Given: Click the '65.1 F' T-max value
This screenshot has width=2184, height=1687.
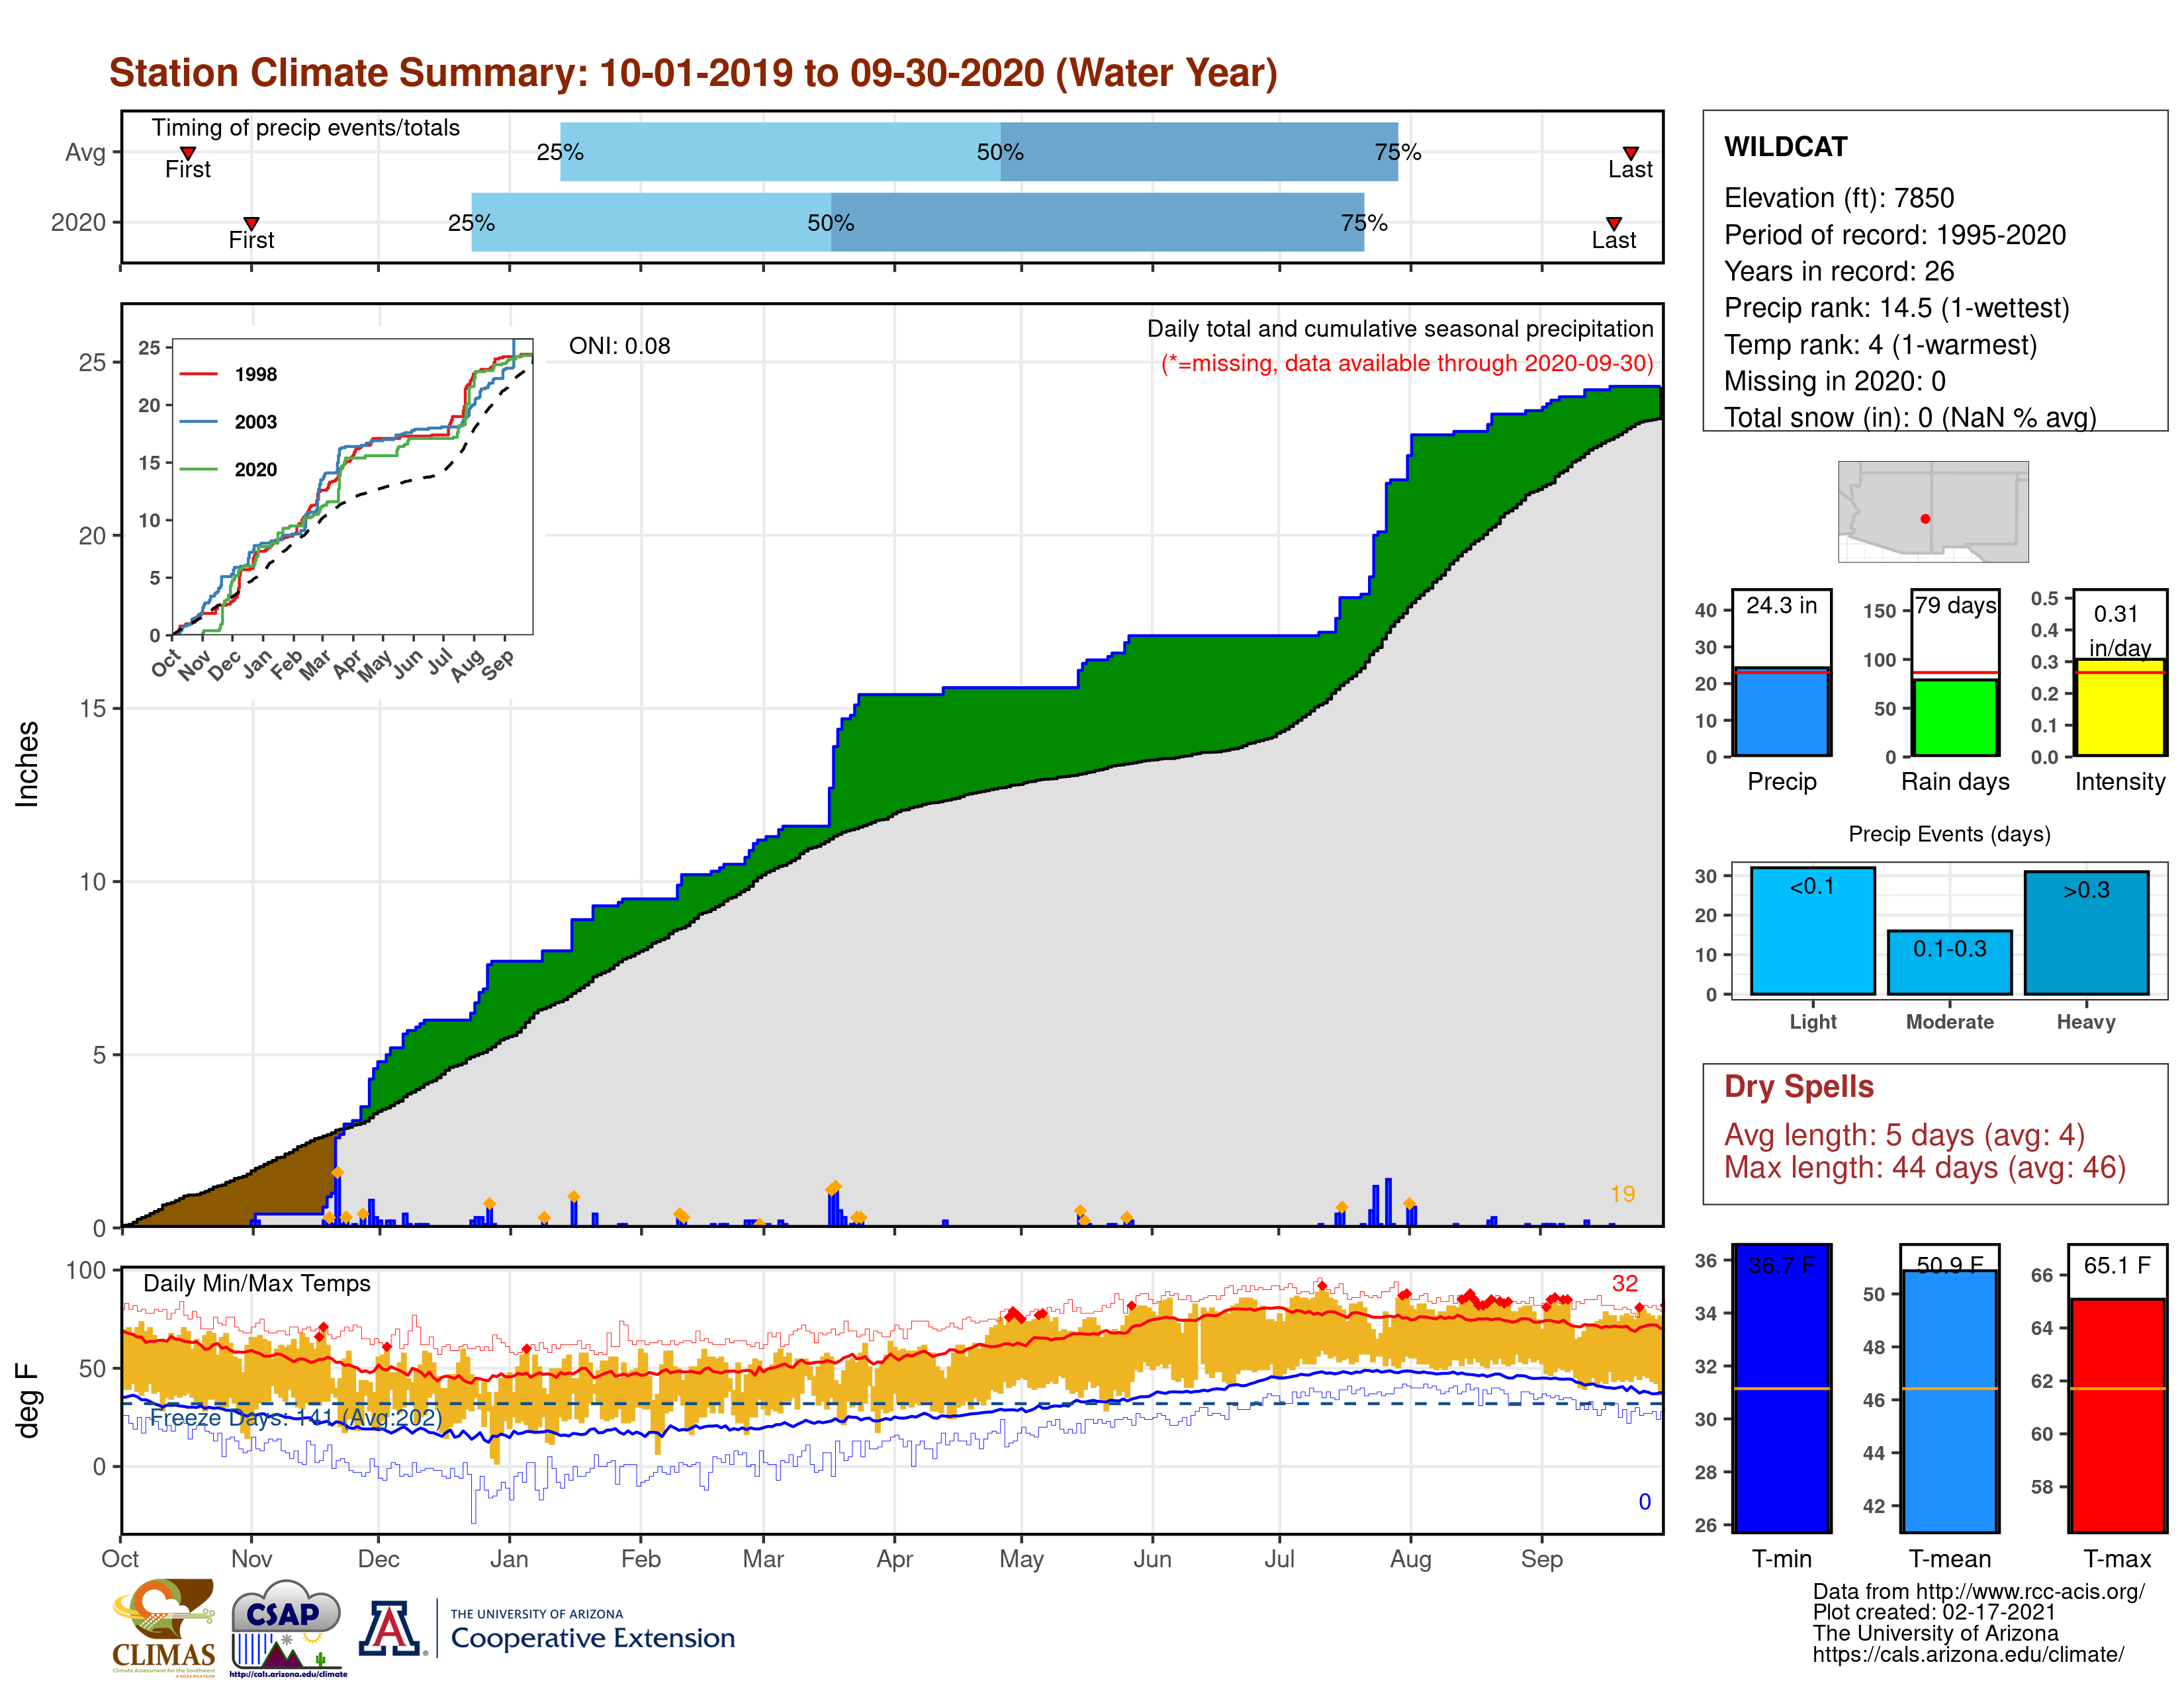Looking at the screenshot, I should pos(2117,1265).
